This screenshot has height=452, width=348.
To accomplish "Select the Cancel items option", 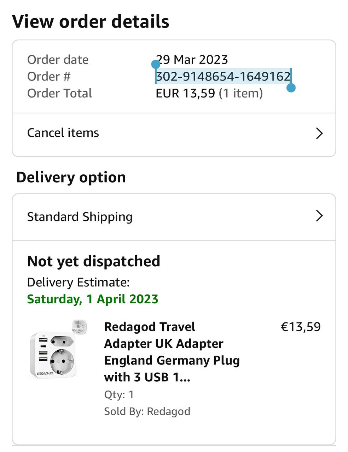I will coord(63,133).
